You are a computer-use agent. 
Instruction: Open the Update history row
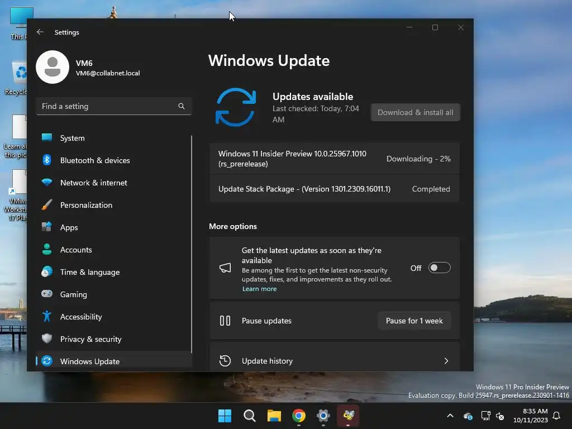point(335,357)
